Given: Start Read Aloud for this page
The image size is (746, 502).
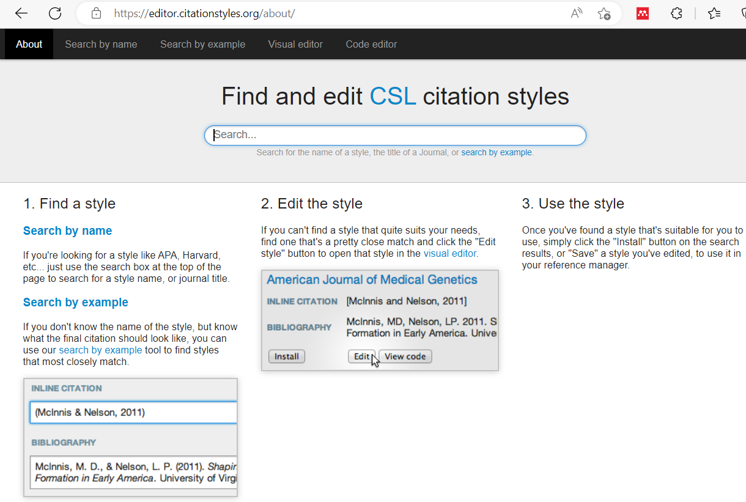Looking at the screenshot, I should point(575,13).
